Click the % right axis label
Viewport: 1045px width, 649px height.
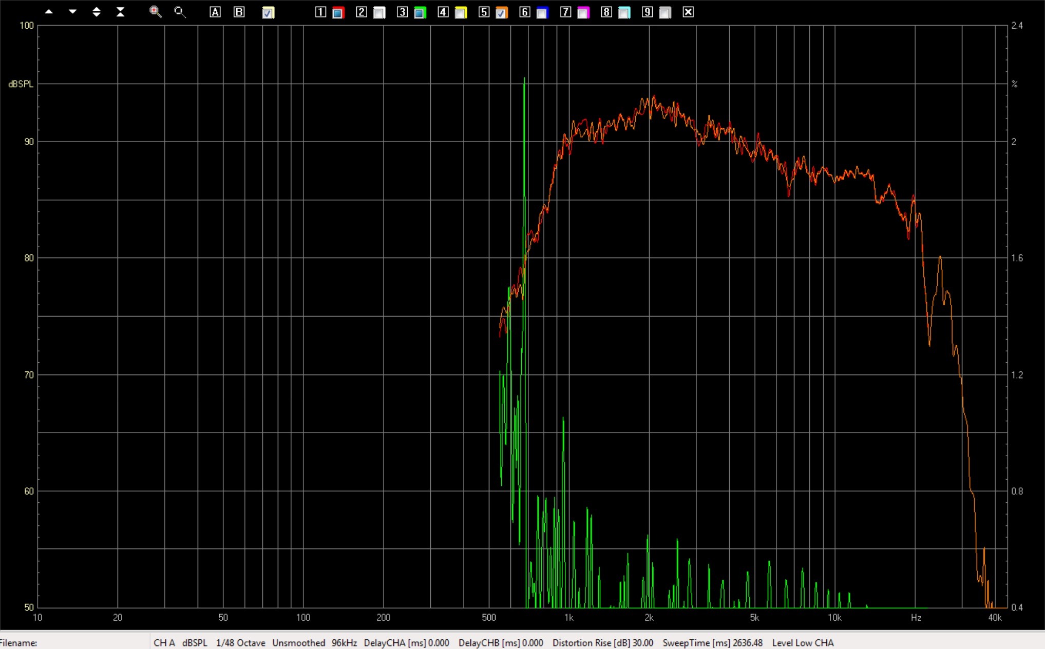coord(1015,84)
